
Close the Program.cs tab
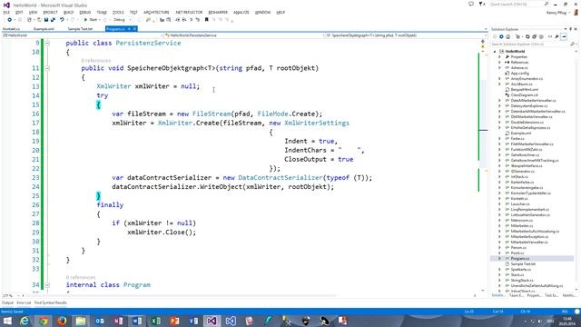(x=134, y=28)
